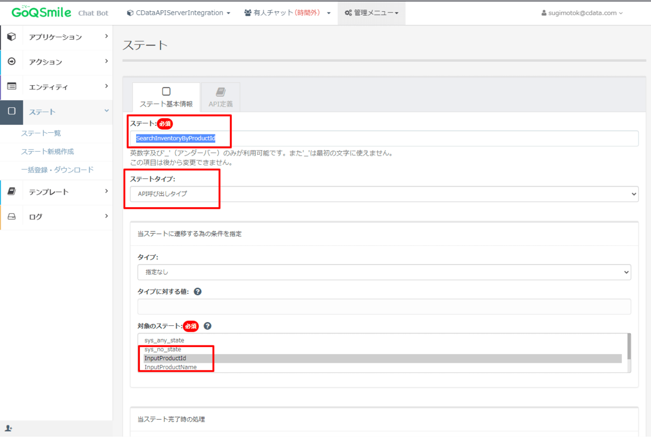The height and width of the screenshot is (437, 651).
Task: Click the GoQSmile logo
Action: click(x=41, y=12)
